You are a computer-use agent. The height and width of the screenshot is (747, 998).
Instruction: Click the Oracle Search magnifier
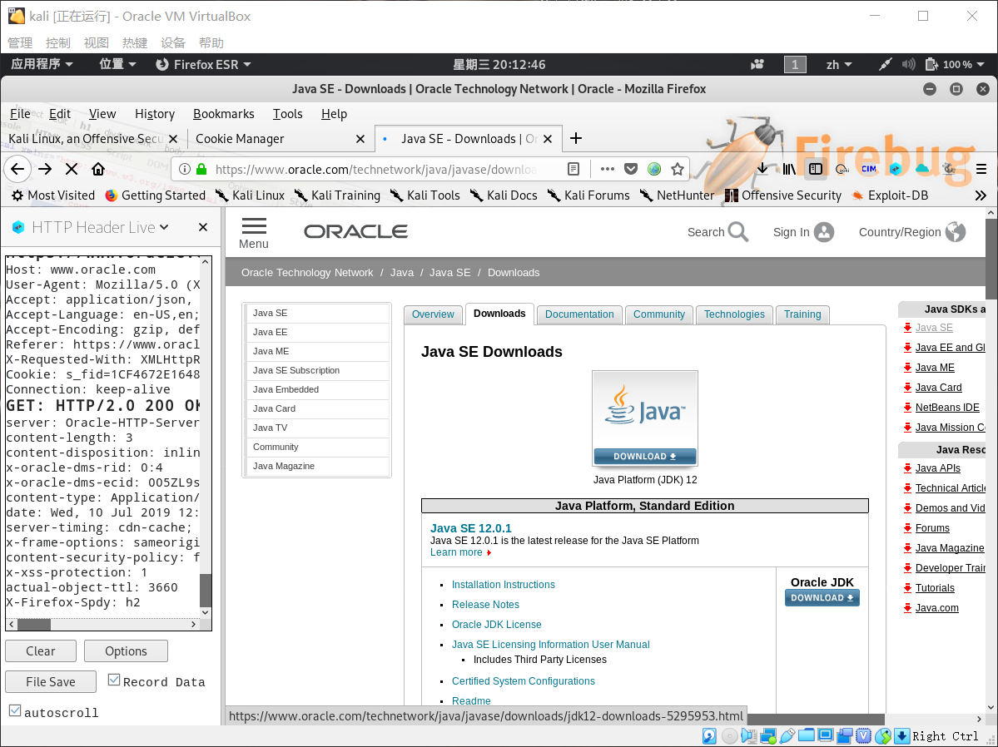point(737,232)
